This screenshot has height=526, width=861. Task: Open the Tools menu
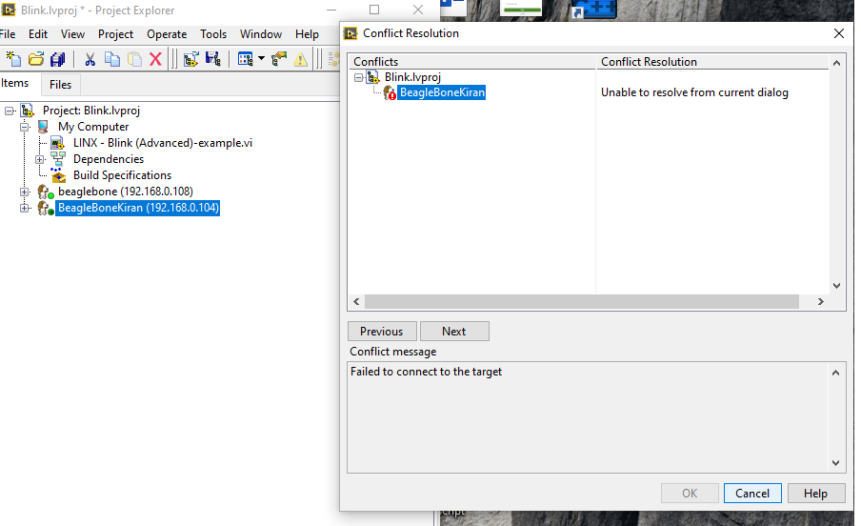(213, 34)
